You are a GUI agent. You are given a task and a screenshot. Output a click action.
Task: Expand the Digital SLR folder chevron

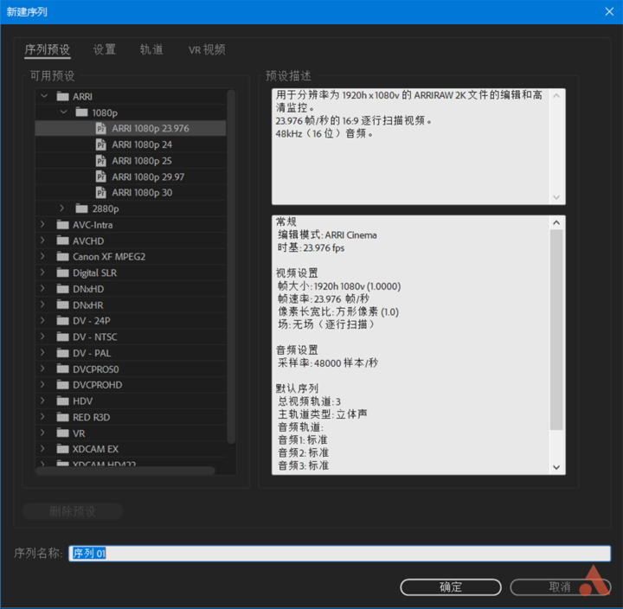tap(42, 272)
